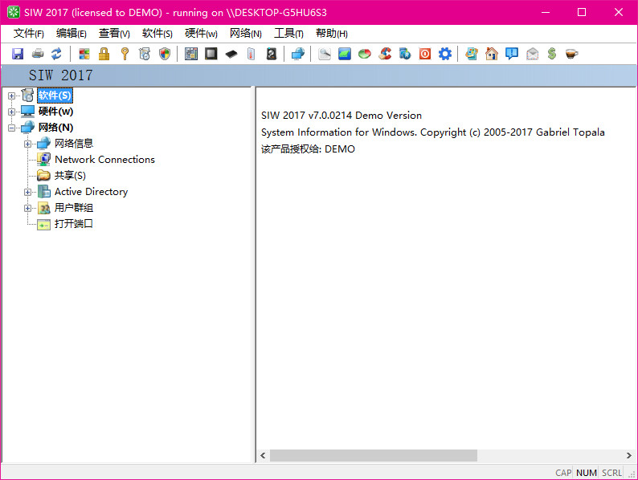Open the 编辑(E) menu
638x480 pixels.
(72, 34)
